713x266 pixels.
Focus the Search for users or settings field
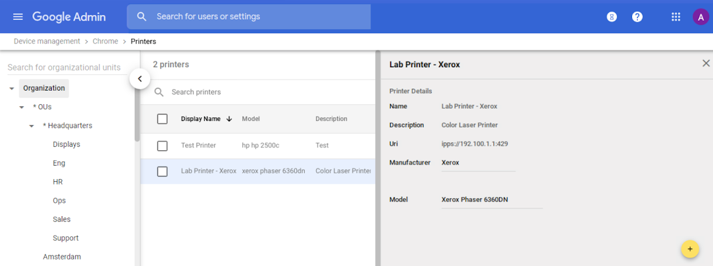coord(248,17)
